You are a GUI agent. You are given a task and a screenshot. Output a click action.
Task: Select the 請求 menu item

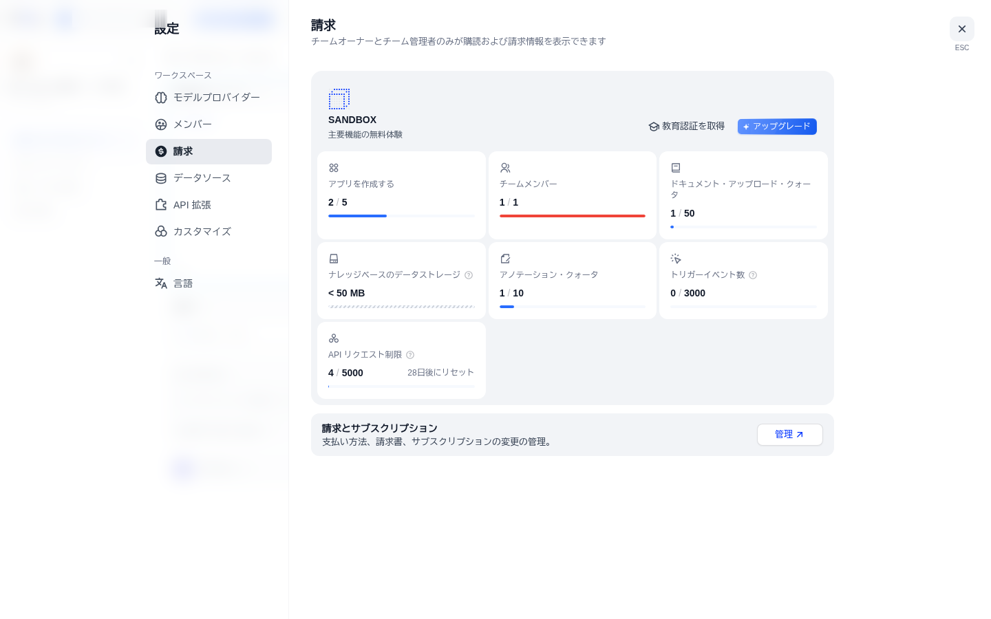click(x=209, y=151)
